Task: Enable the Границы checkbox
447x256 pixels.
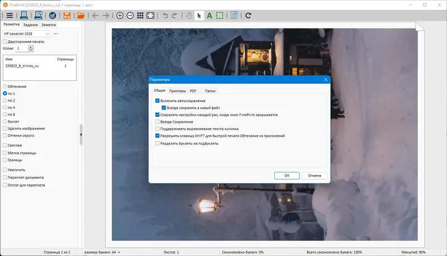Action: [5, 160]
